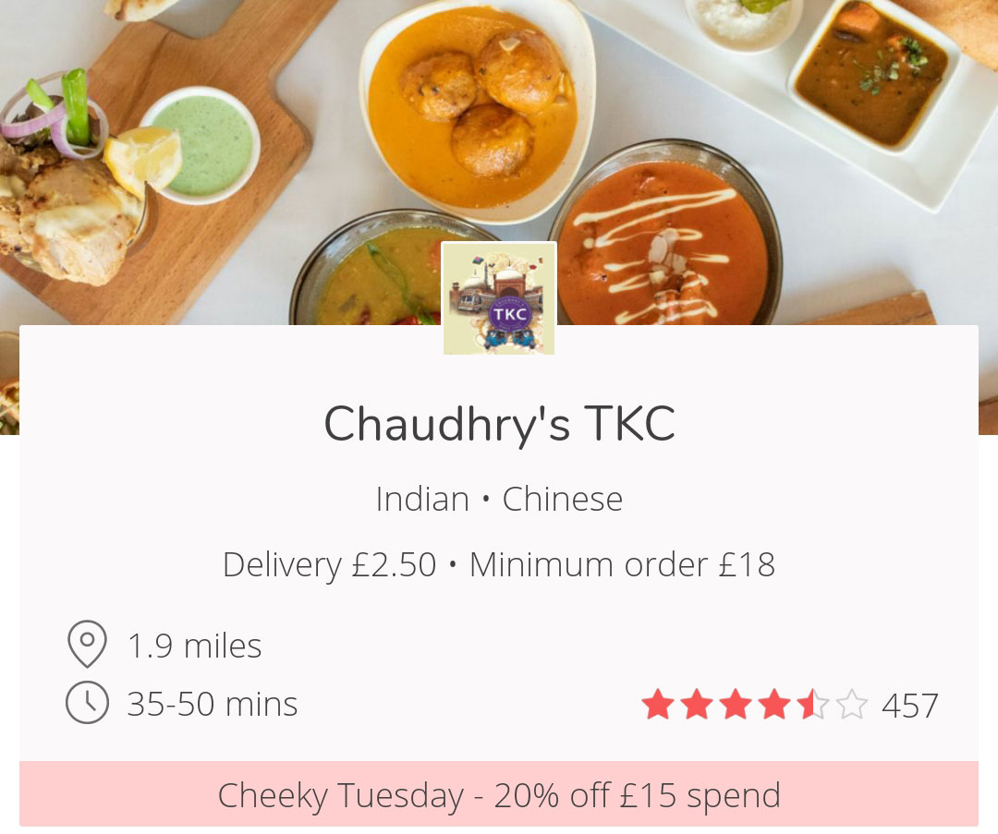Click the TKC restaurant logo thumbnail
The width and height of the screenshot is (998, 834).
pos(499,298)
